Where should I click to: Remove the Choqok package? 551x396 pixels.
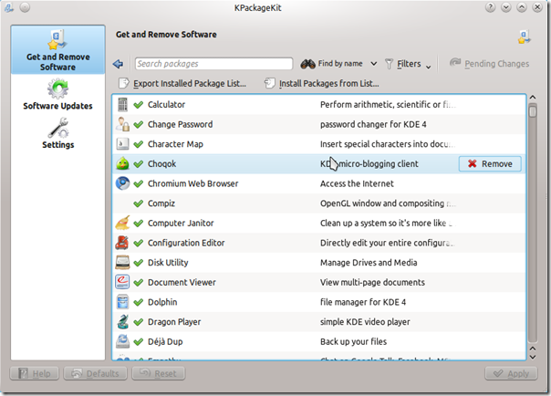490,164
